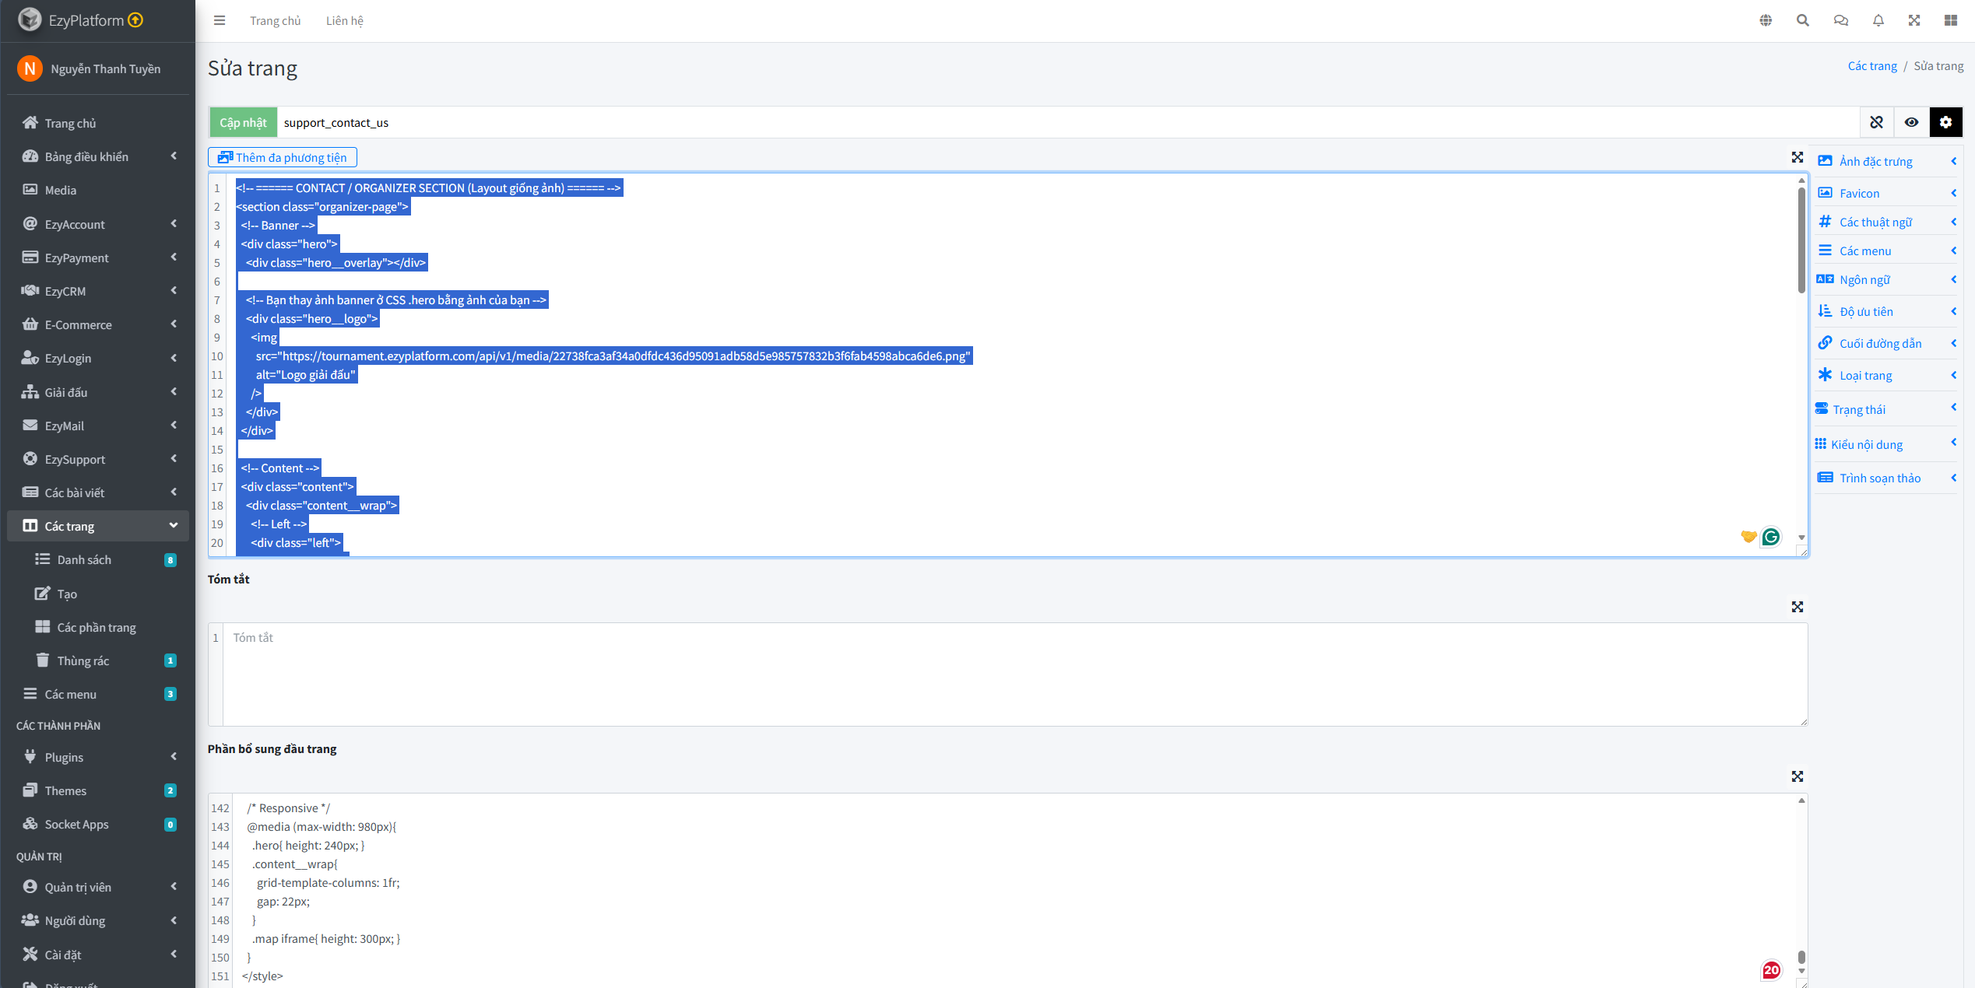
Task: Click into the Tóm tắt text area
Action: pos(1012,674)
